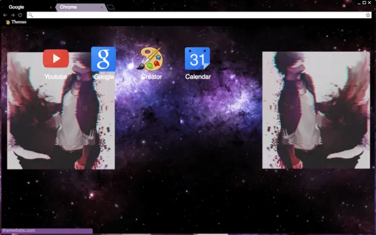Open the Youtube app shortcut
The width and height of the screenshot is (376, 235).
(56, 58)
